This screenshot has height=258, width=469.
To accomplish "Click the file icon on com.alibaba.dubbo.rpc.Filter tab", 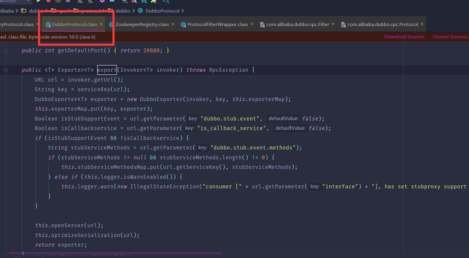I will click(262, 25).
